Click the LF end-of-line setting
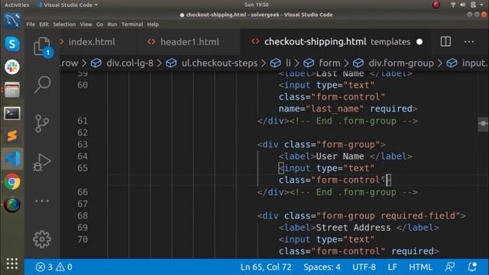This screenshot has height=275, width=489. click(392, 267)
